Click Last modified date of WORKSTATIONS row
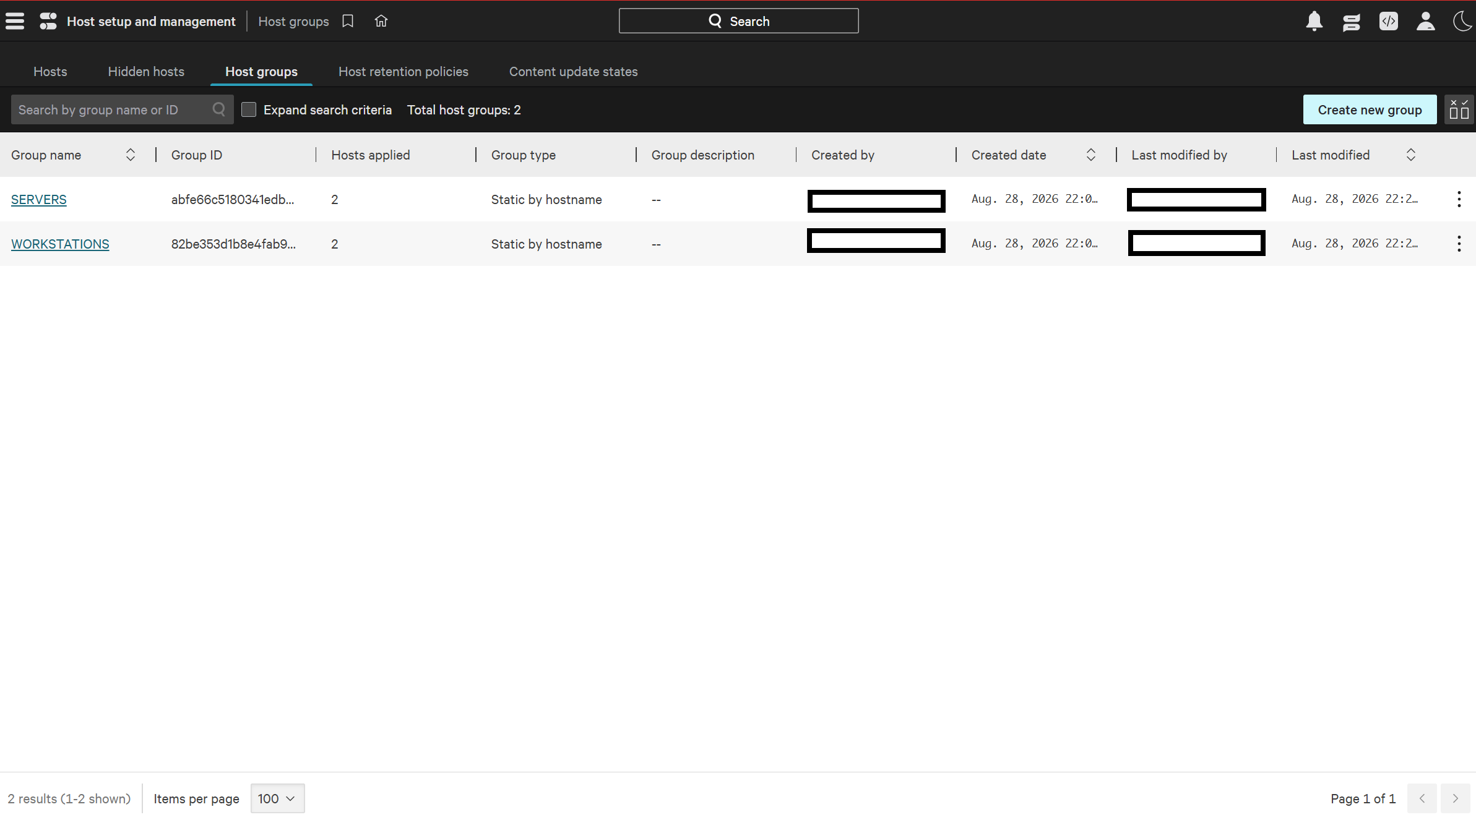This screenshot has width=1476, height=820. [x=1355, y=244]
